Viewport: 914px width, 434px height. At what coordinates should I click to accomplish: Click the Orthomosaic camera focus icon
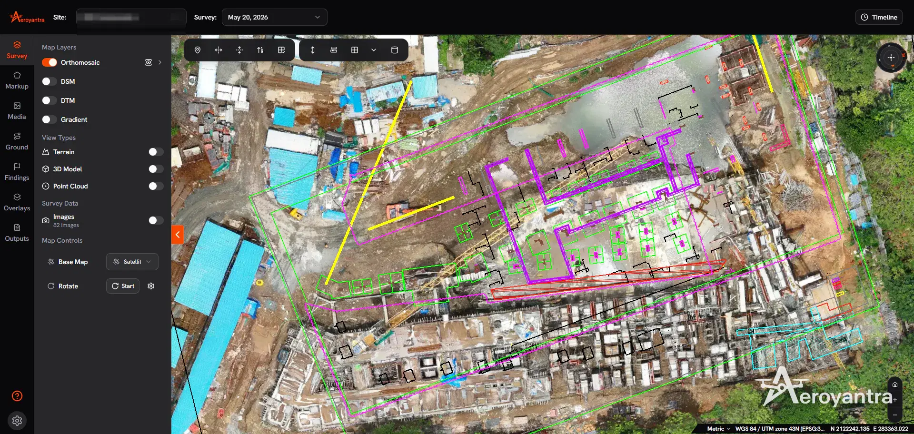click(x=149, y=62)
